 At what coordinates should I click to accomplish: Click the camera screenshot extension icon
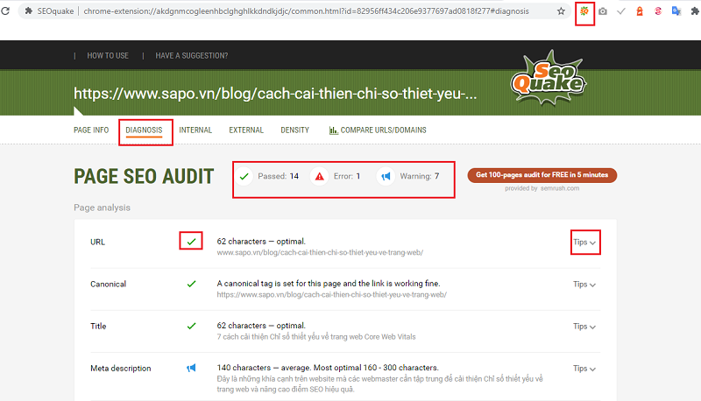tap(603, 11)
